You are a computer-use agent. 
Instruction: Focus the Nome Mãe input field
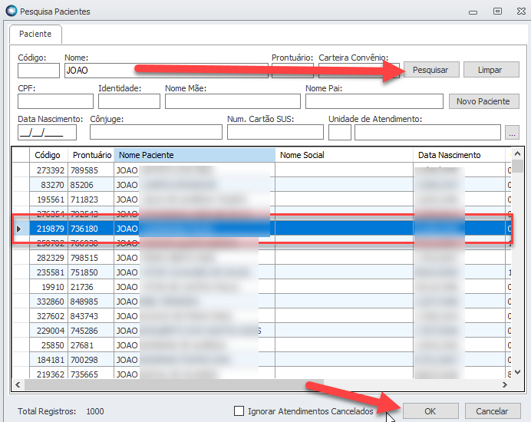click(x=233, y=101)
